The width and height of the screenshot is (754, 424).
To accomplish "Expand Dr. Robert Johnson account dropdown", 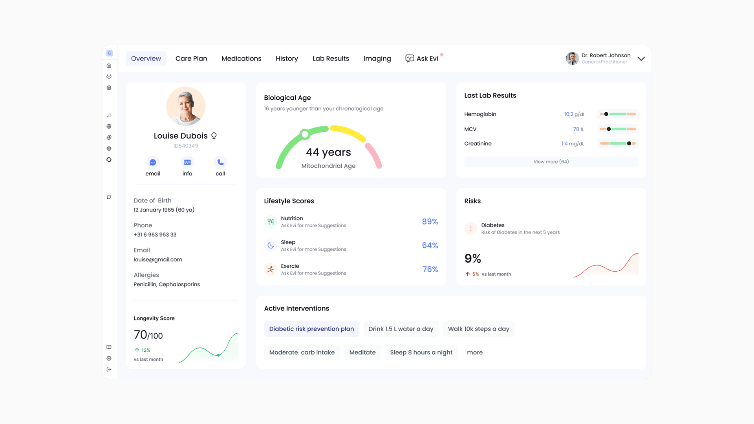I will (x=641, y=59).
